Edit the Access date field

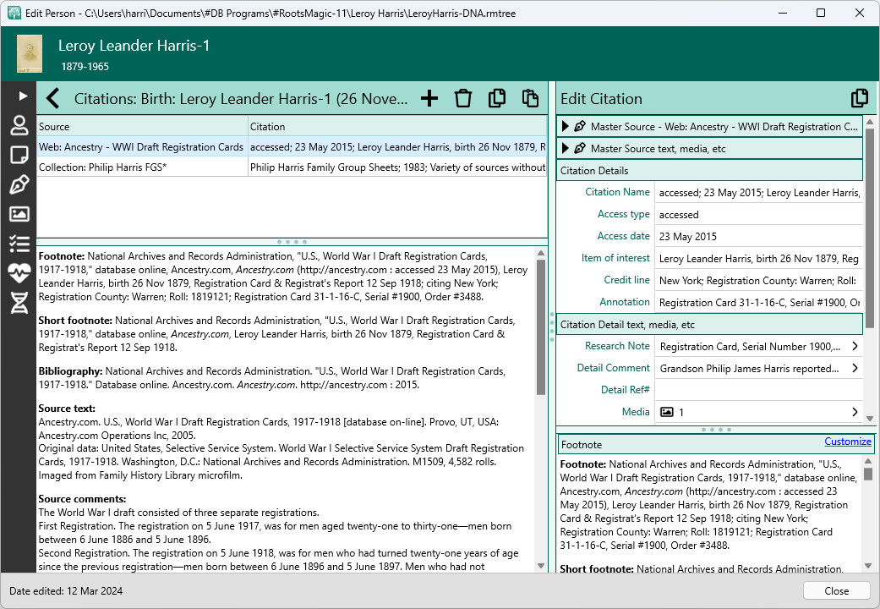pos(759,236)
